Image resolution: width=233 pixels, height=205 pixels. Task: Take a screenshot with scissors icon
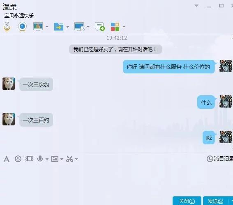click(69, 159)
